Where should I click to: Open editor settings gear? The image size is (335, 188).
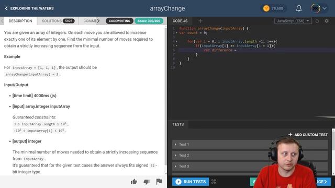click(327, 21)
